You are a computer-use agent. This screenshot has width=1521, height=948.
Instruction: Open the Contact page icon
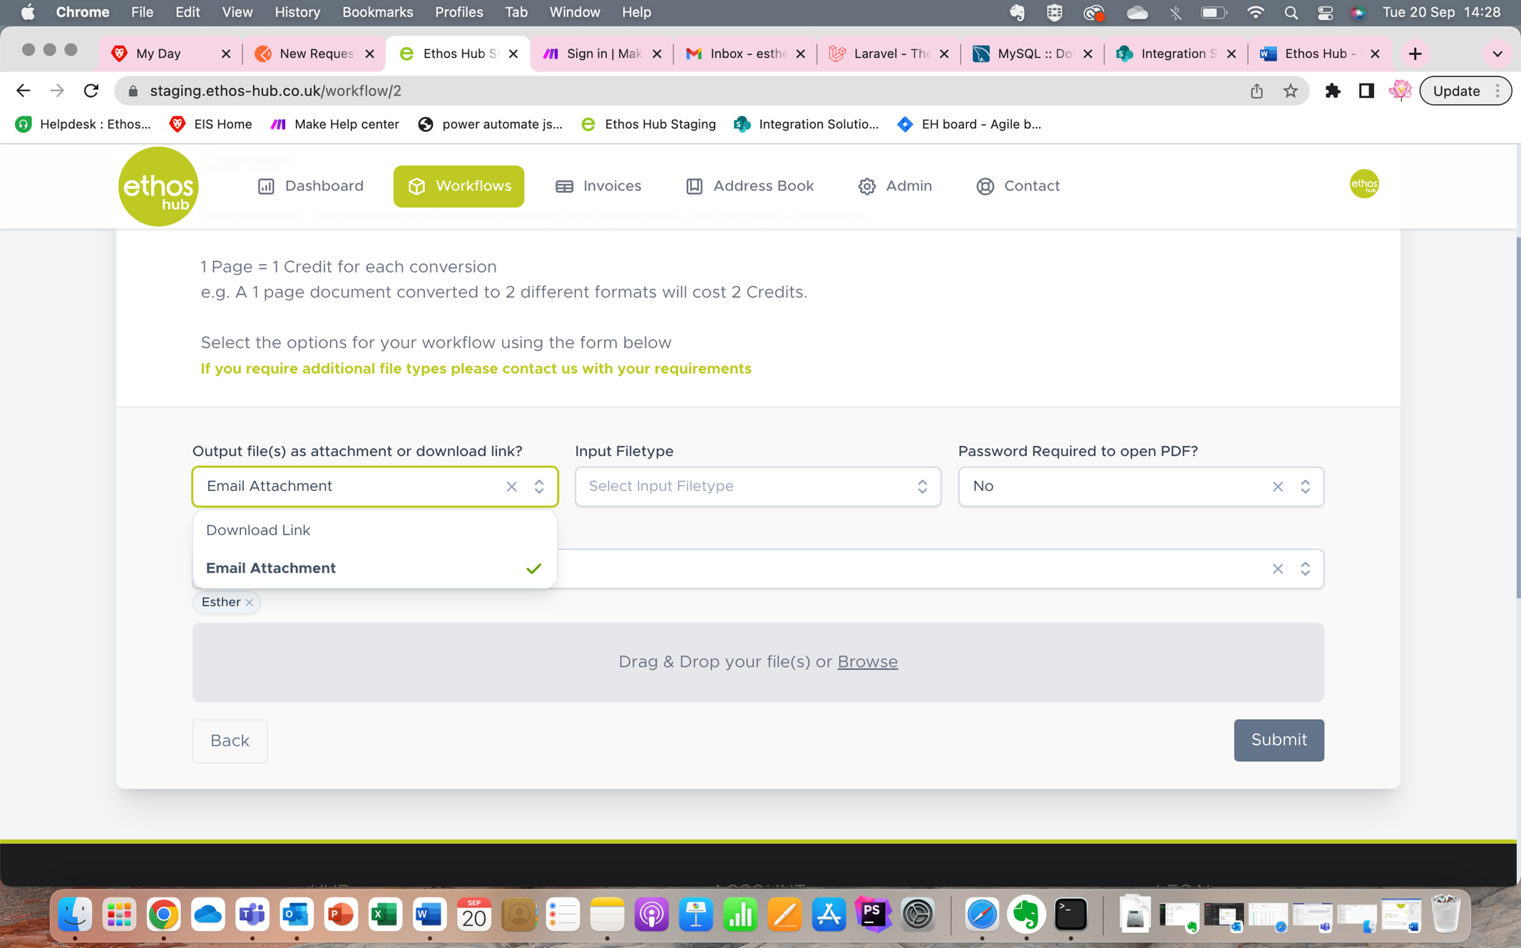coord(985,186)
